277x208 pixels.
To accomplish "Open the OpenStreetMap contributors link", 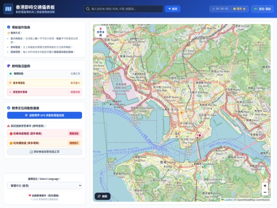I will click(253, 200).
